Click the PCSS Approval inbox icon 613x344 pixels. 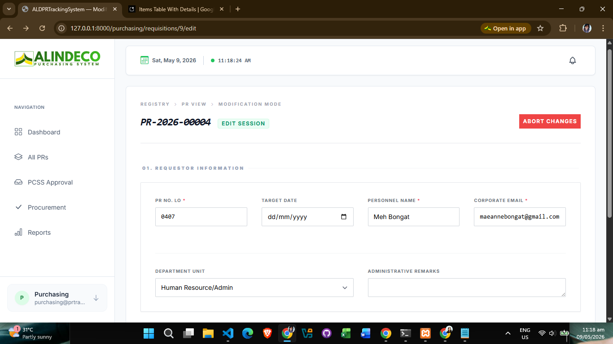[x=18, y=182]
